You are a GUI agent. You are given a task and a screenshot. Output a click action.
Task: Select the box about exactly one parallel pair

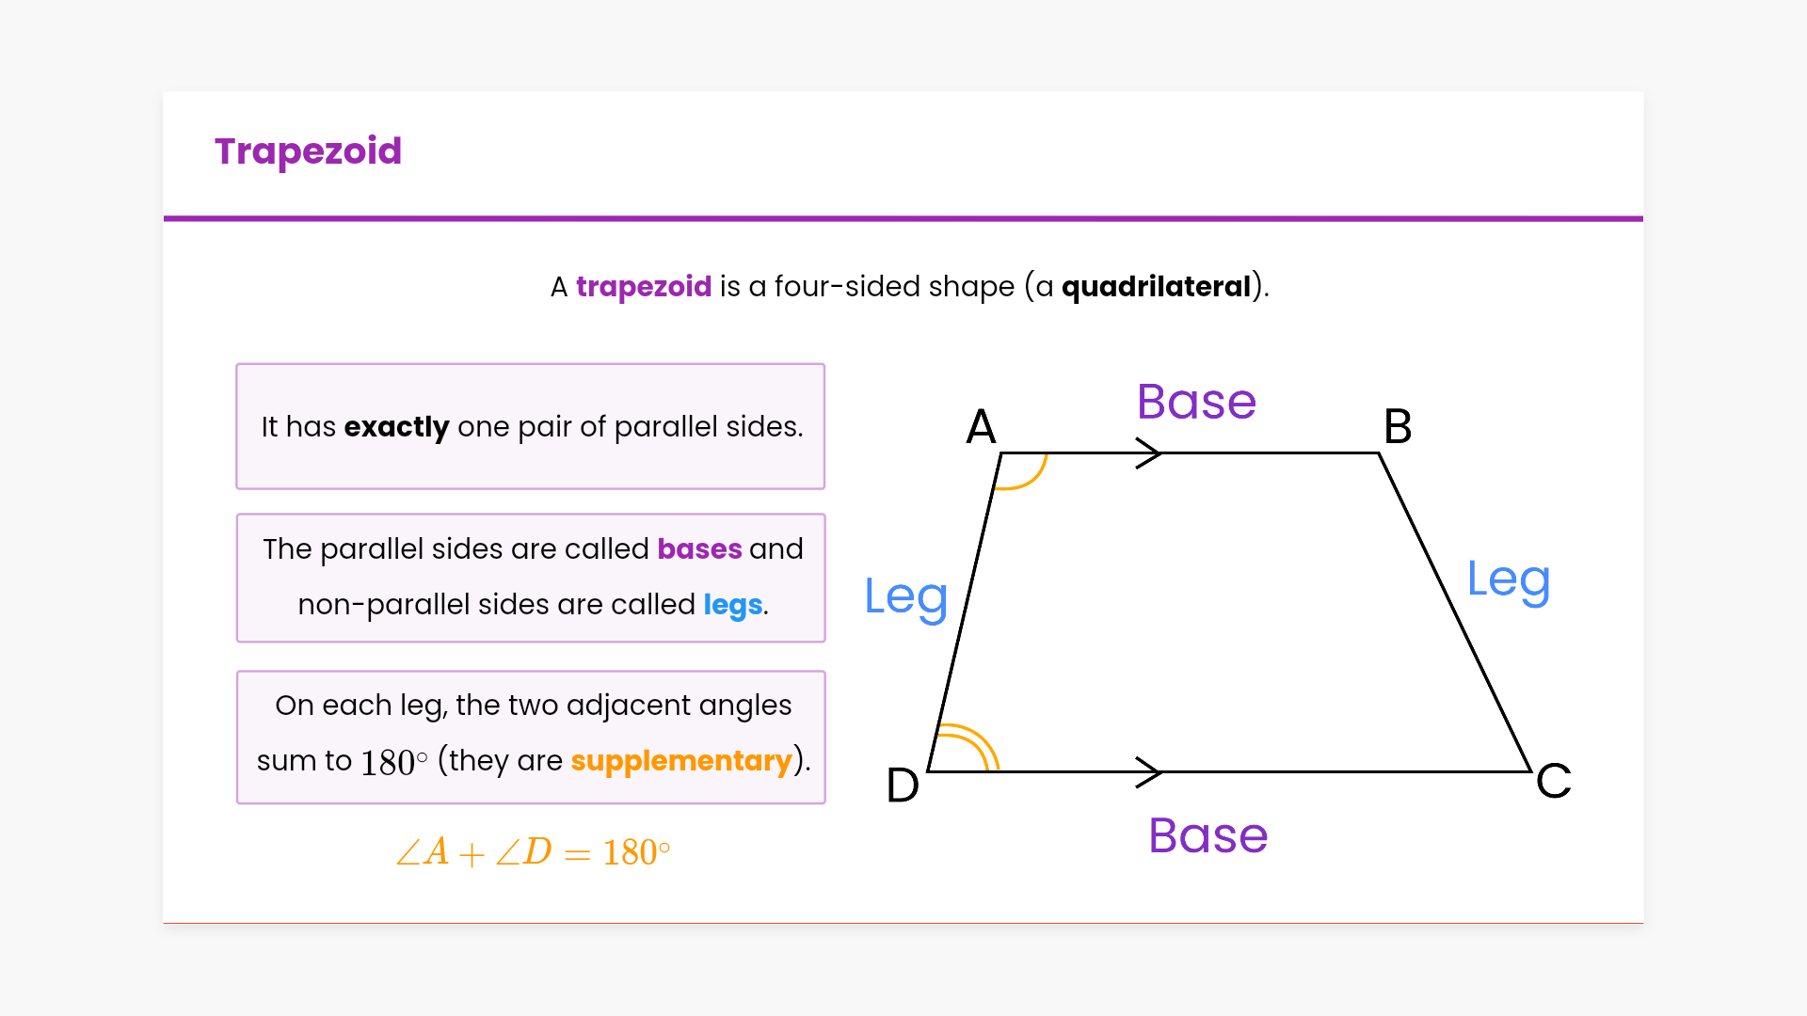tap(531, 426)
